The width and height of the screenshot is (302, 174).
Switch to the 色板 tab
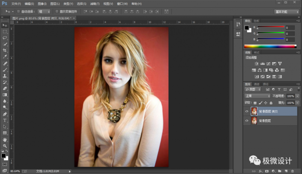pos(256,21)
